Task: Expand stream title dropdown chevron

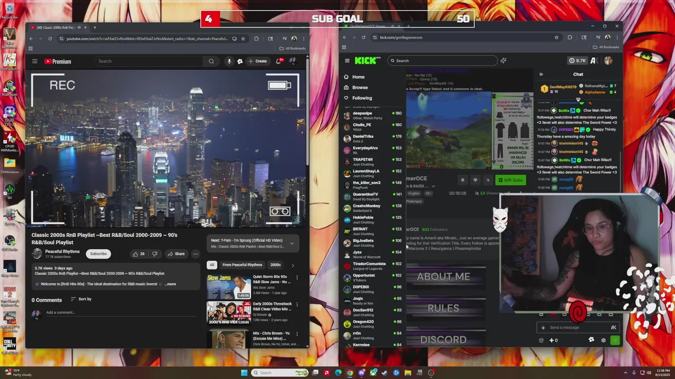Action: click(x=433, y=186)
